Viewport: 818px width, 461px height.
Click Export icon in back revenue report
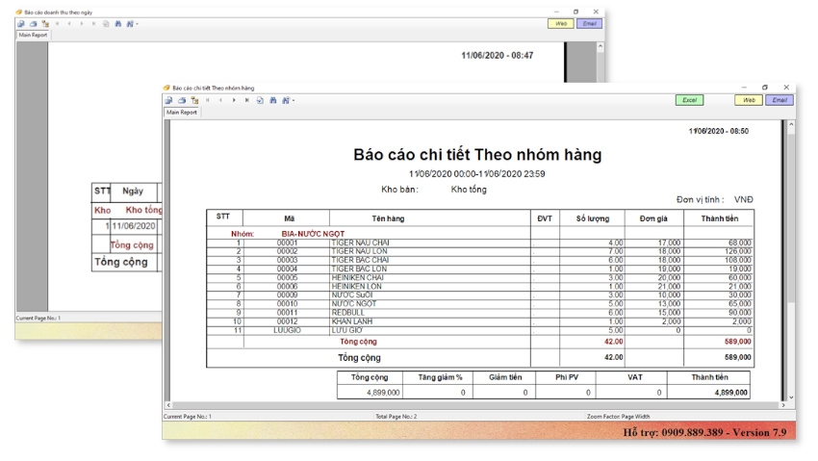(x=20, y=24)
